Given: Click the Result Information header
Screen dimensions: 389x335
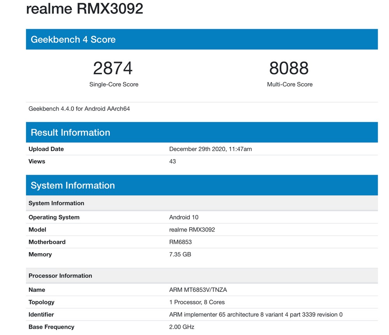Looking at the screenshot, I should point(202,132).
